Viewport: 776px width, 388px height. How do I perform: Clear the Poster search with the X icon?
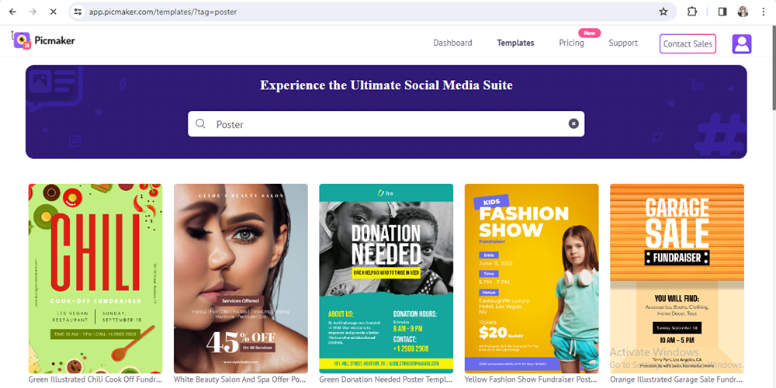[x=573, y=123]
